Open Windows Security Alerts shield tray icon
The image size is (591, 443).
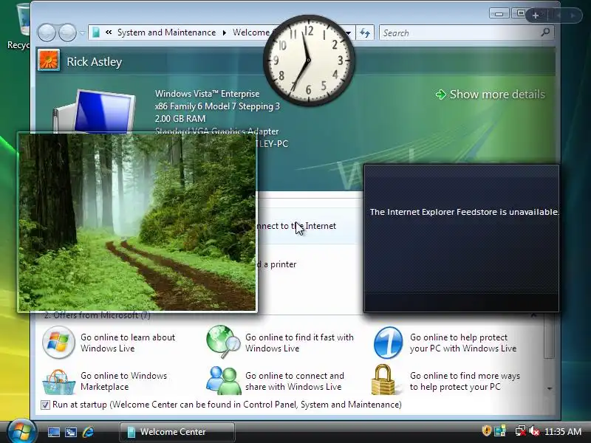coord(486,430)
